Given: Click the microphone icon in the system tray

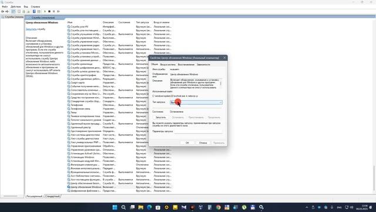Looking at the screenshot, I should (332, 207).
